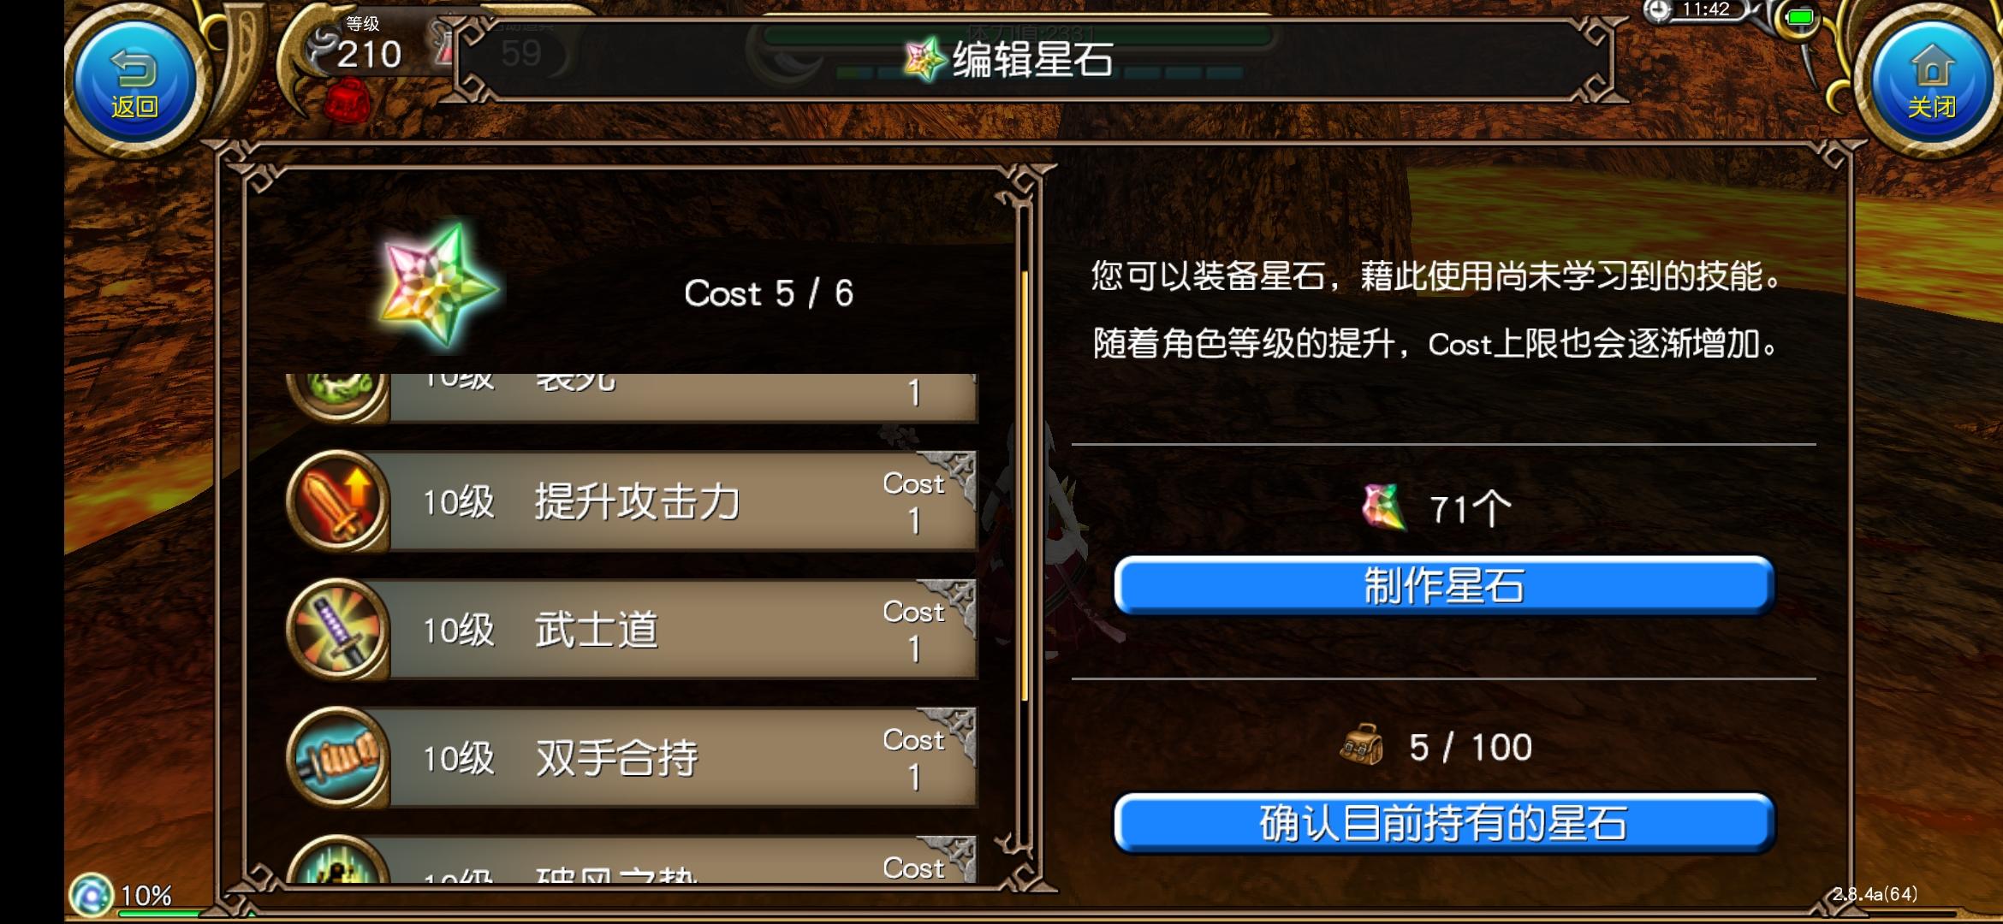Tap the 关闭 home button
Image resolution: width=2003 pixels, height=924 pixels.
1932,83
